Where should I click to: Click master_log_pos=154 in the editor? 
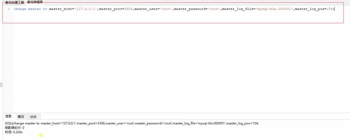click(314, 9)
